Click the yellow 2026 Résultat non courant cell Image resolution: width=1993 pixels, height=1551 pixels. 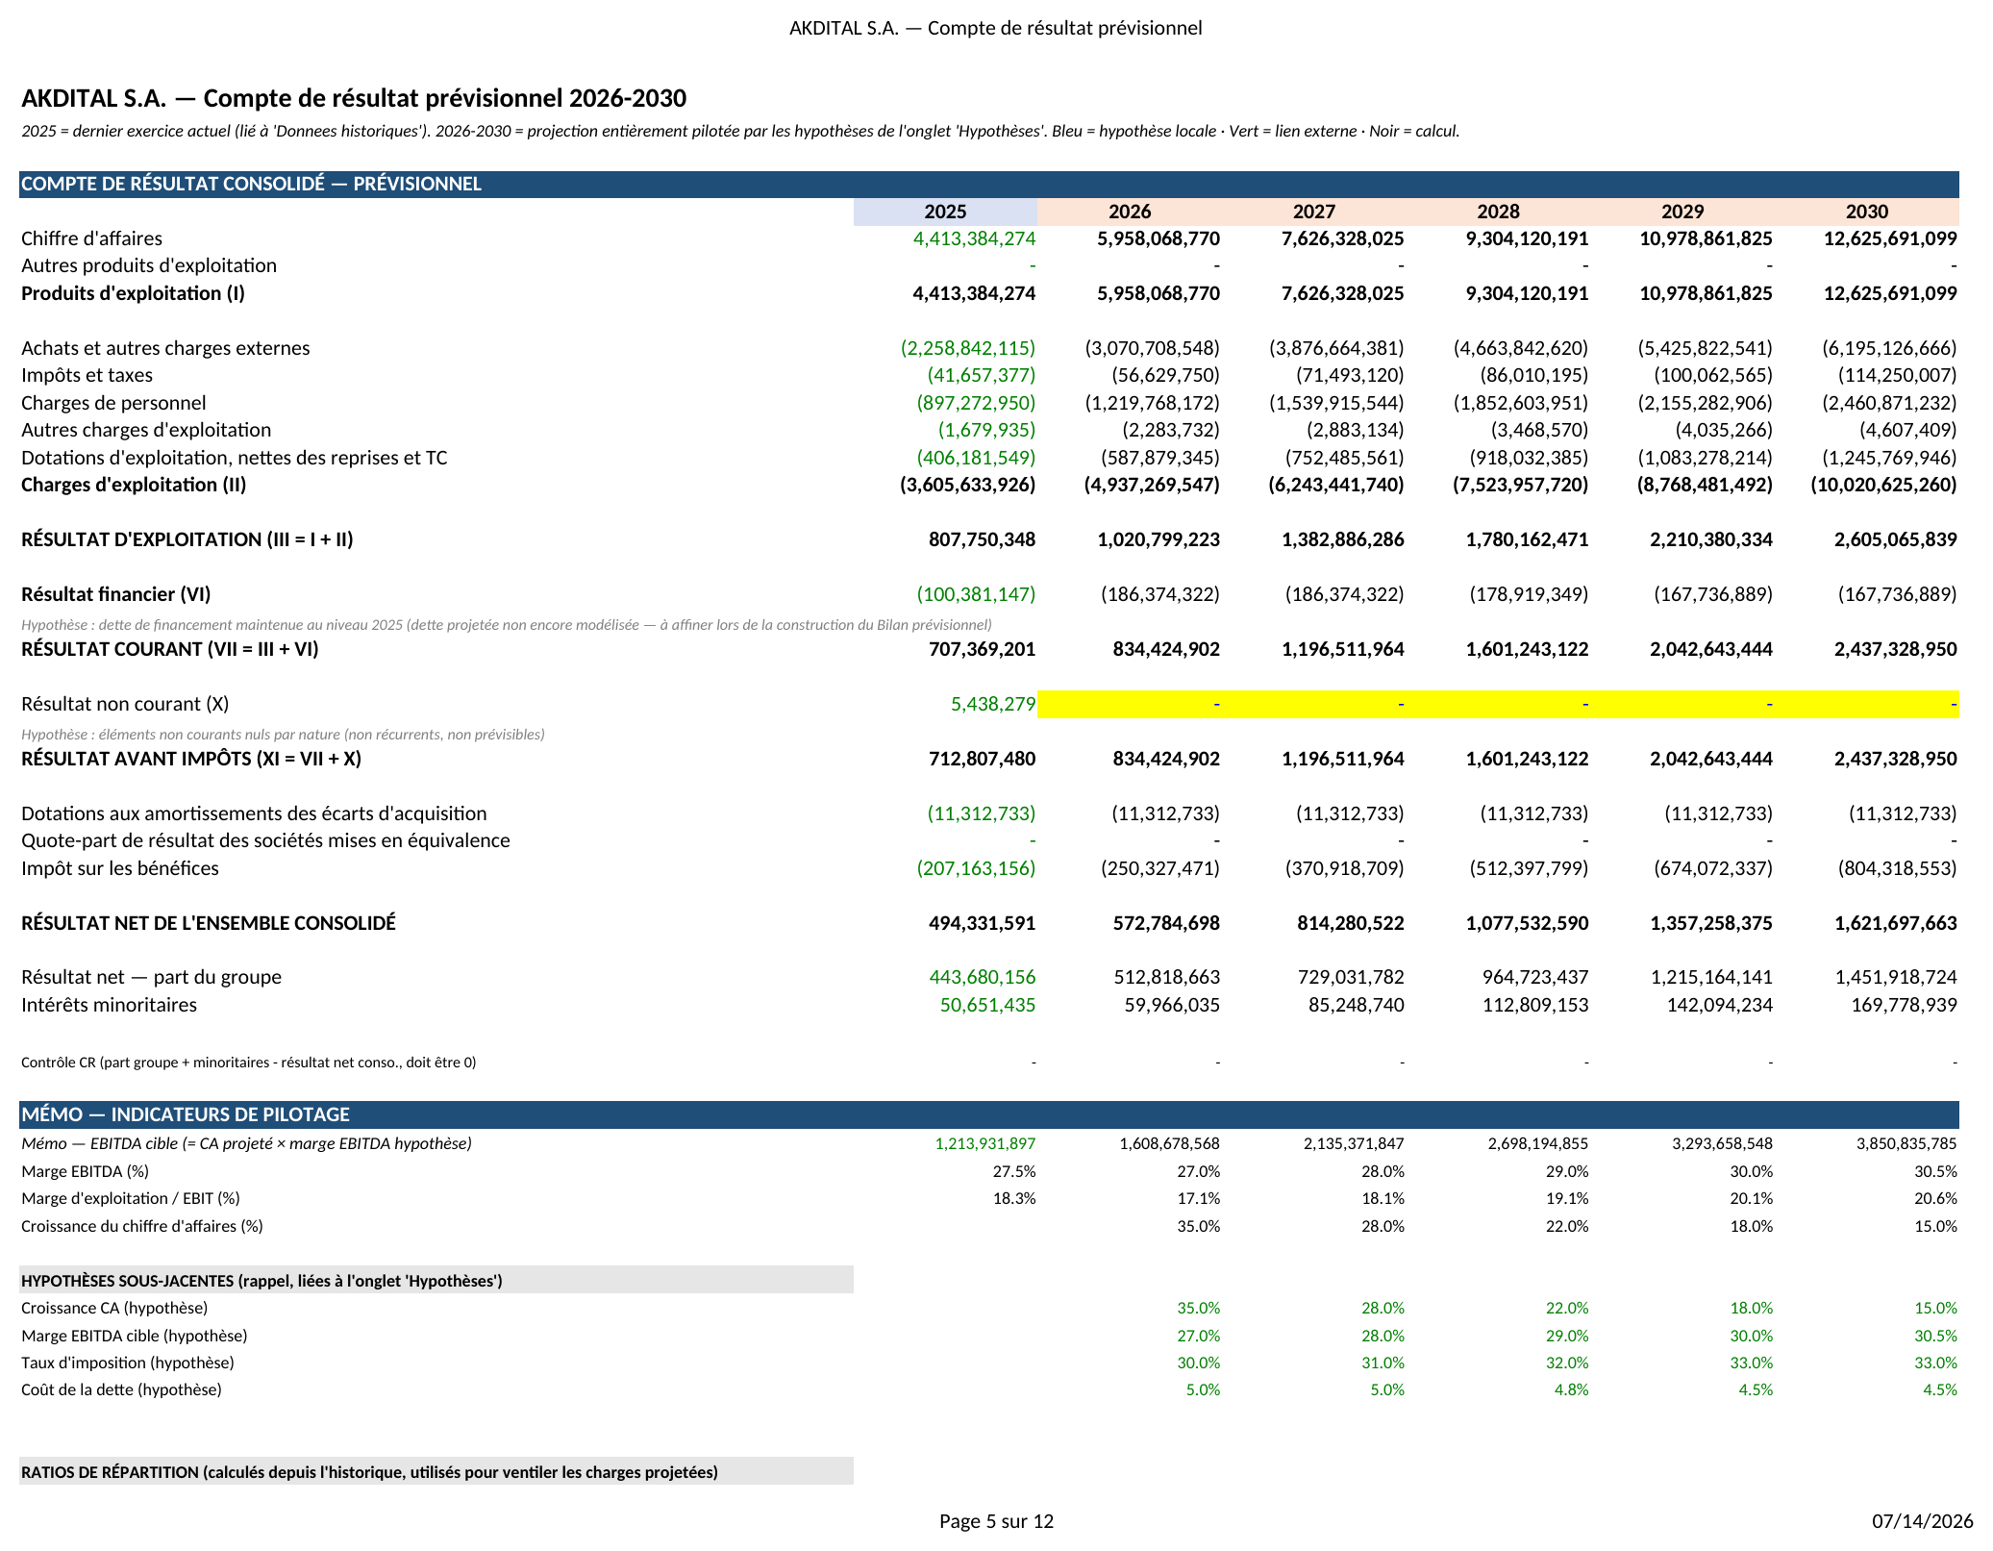click(x=1130, y=704)
